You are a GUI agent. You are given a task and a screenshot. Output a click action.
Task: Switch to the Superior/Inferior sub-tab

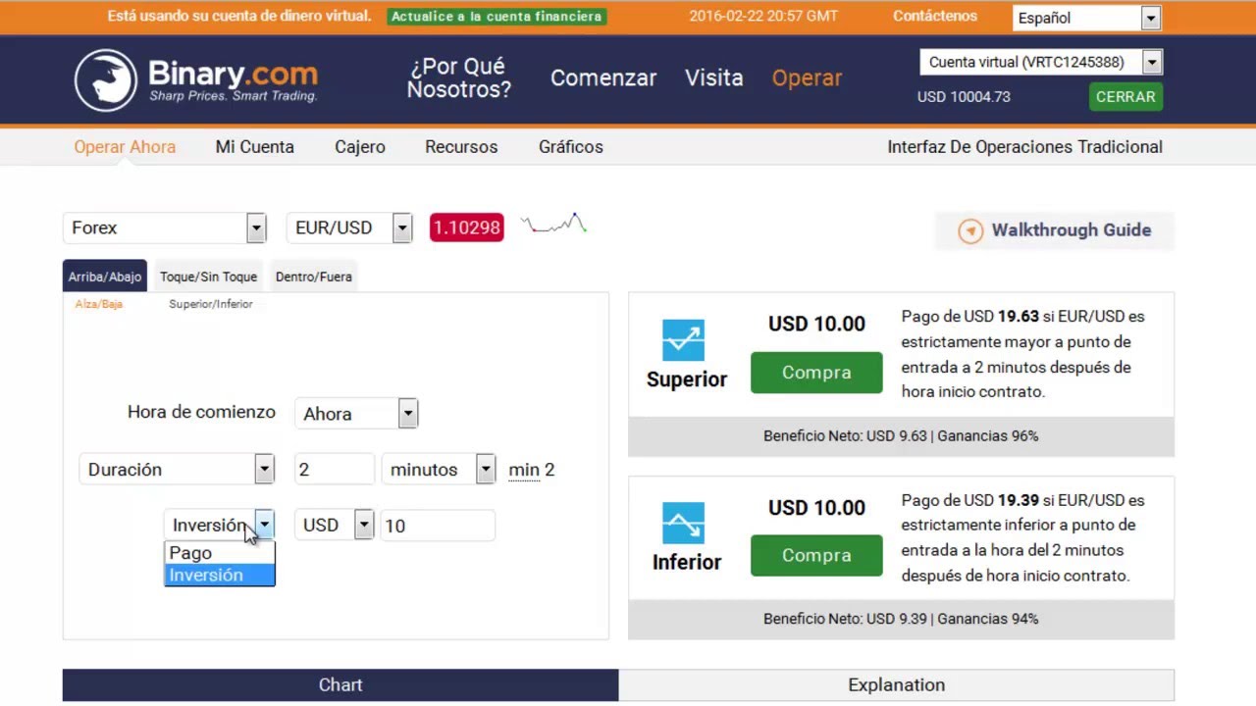[x=211, y=304]
